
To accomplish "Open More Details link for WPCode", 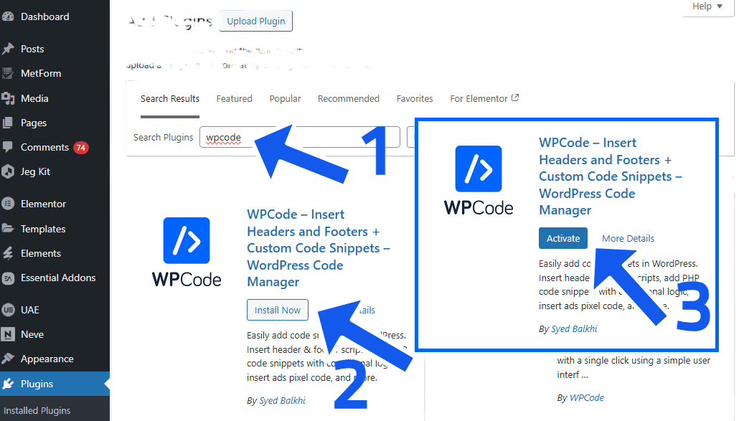I will click(628, 239).
